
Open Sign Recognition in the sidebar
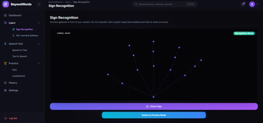(x=24, y=29)
